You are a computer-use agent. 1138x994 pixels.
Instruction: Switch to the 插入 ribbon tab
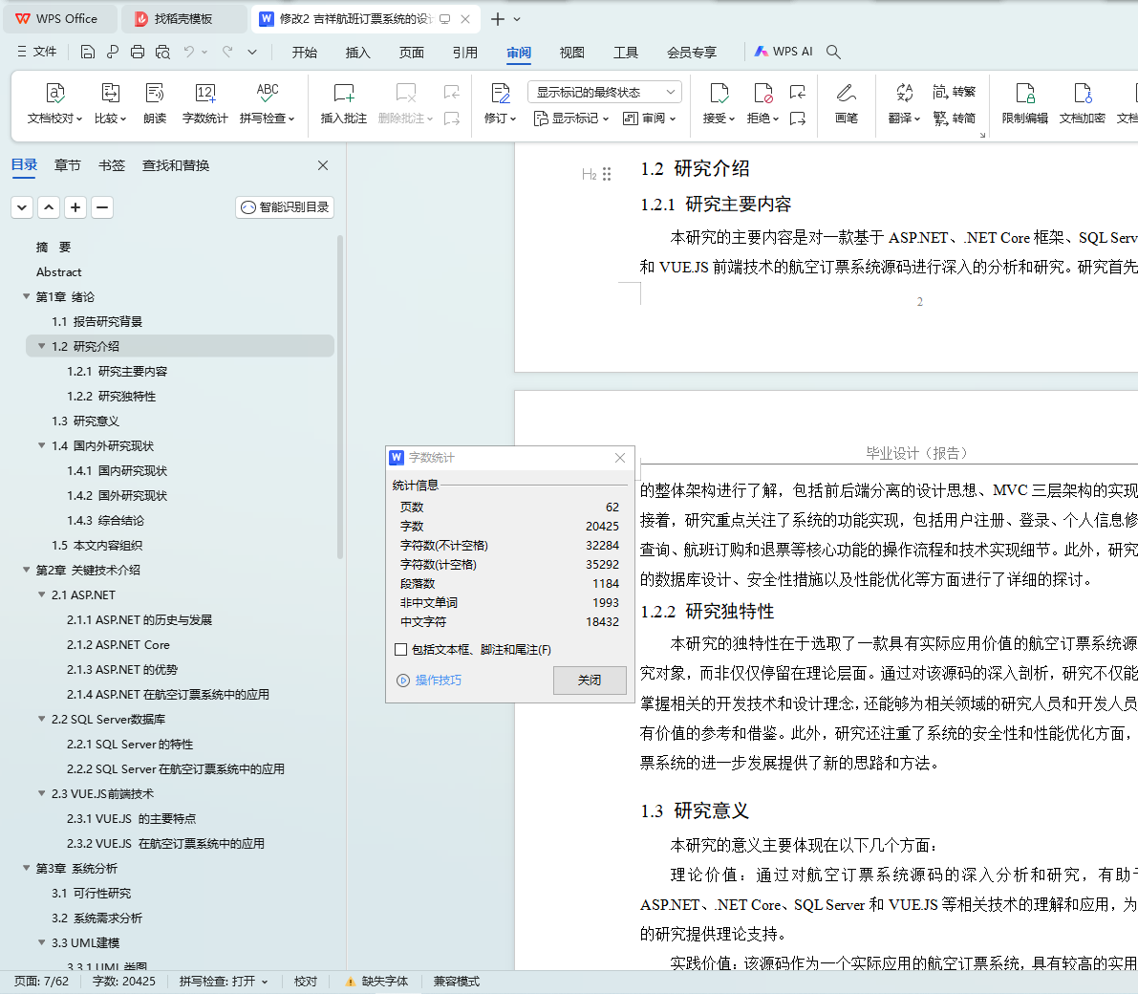point(357,53)
